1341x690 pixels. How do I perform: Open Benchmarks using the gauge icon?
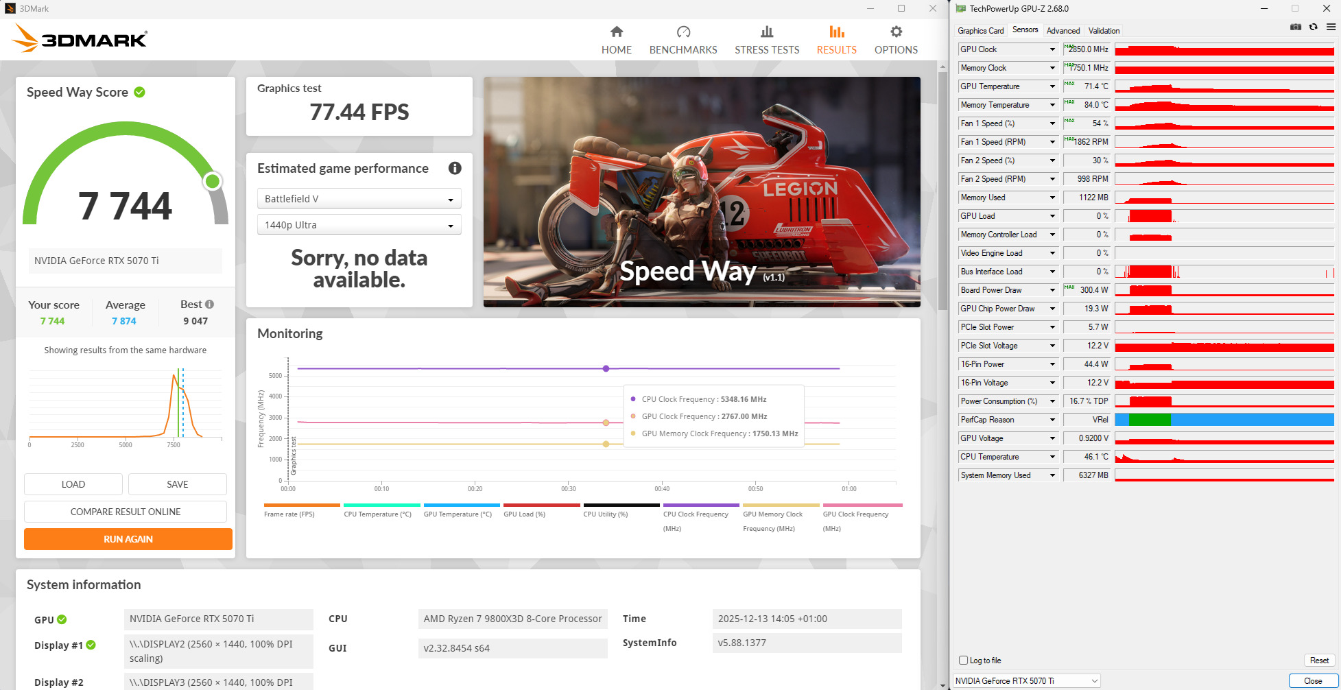683,32
